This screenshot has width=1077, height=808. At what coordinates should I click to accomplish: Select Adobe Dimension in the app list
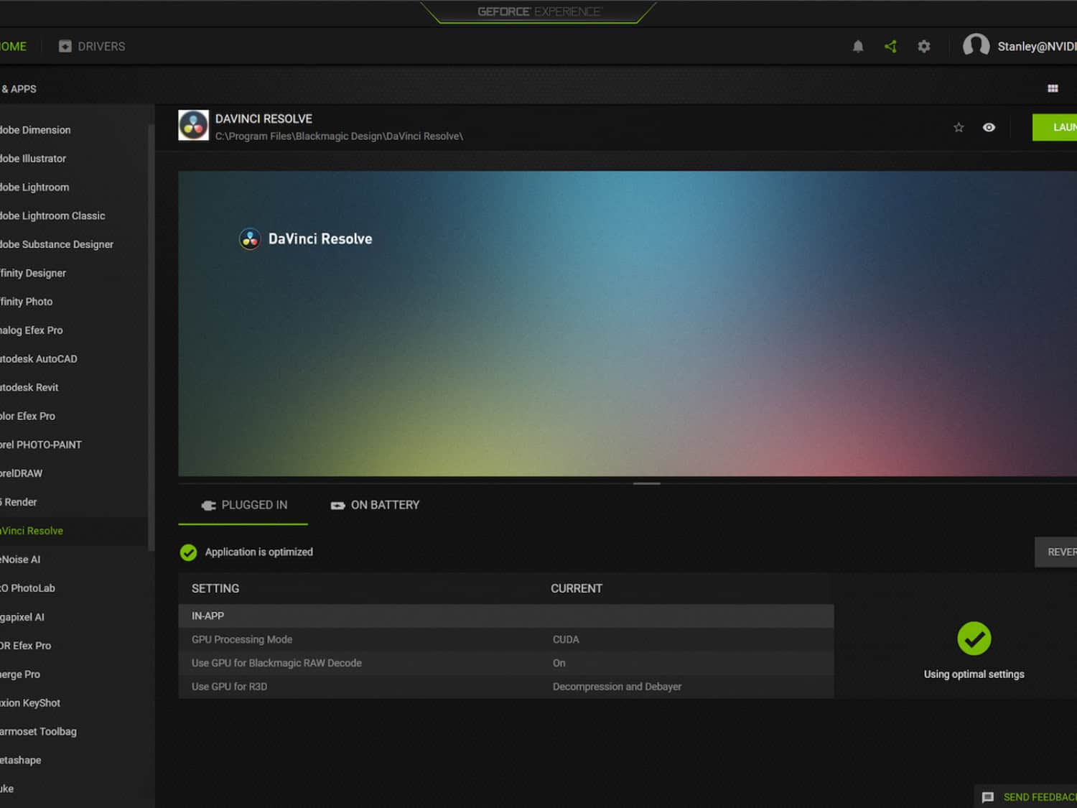[x=36, y=130]
